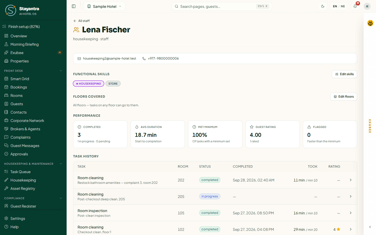This screenshot has width=376, height=235.
Task: Click the 4 star rating for room 102
Action: [x=337, y=230]
